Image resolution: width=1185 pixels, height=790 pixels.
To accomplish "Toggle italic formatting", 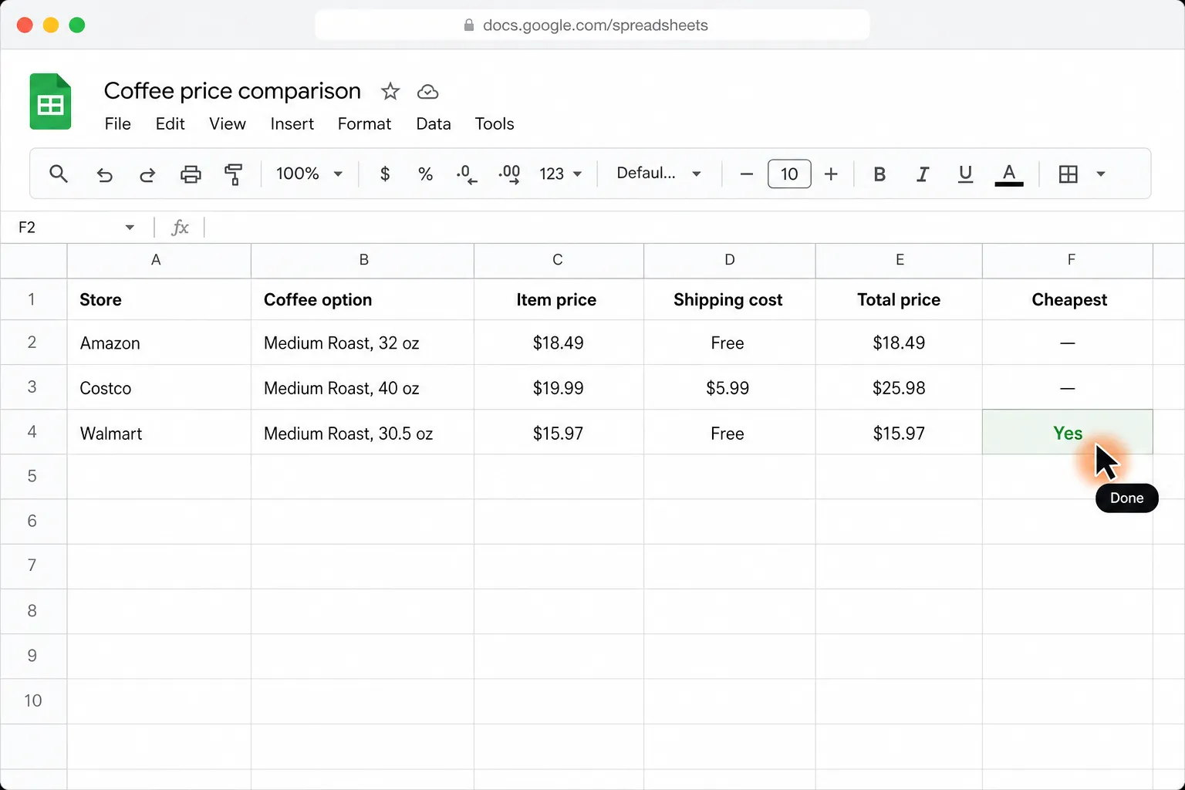I will [922, 174].
